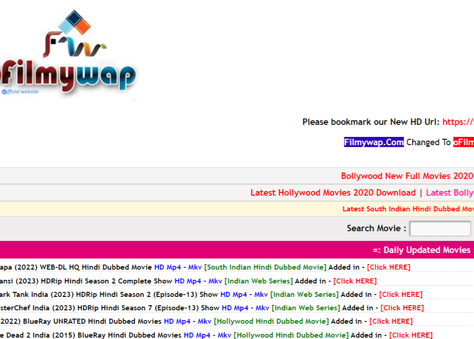Click the Daily Updated Movies header bar
Viewport: 474px width, 339px height.
coord(237,250)
